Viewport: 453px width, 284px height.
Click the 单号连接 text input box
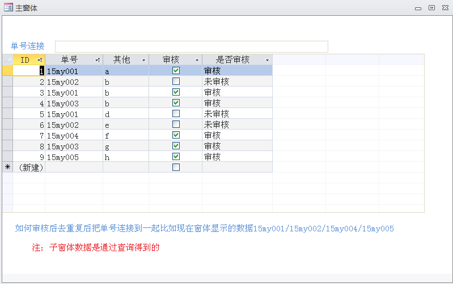coord(191,46)
